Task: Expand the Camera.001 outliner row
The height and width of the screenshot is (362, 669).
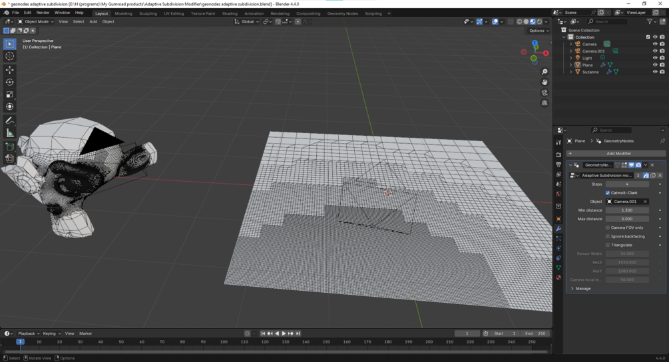Action: point(571,51)
